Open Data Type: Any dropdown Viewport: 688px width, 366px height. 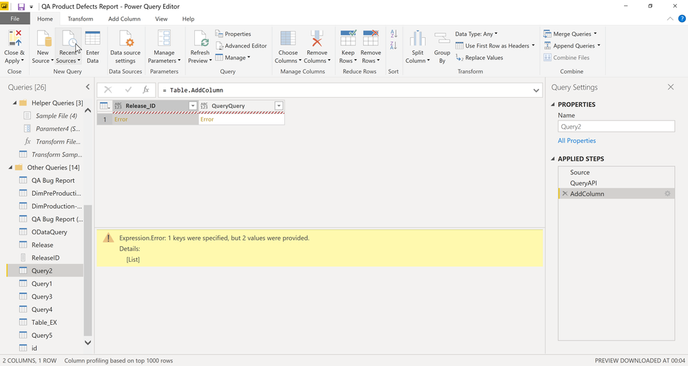476,34
